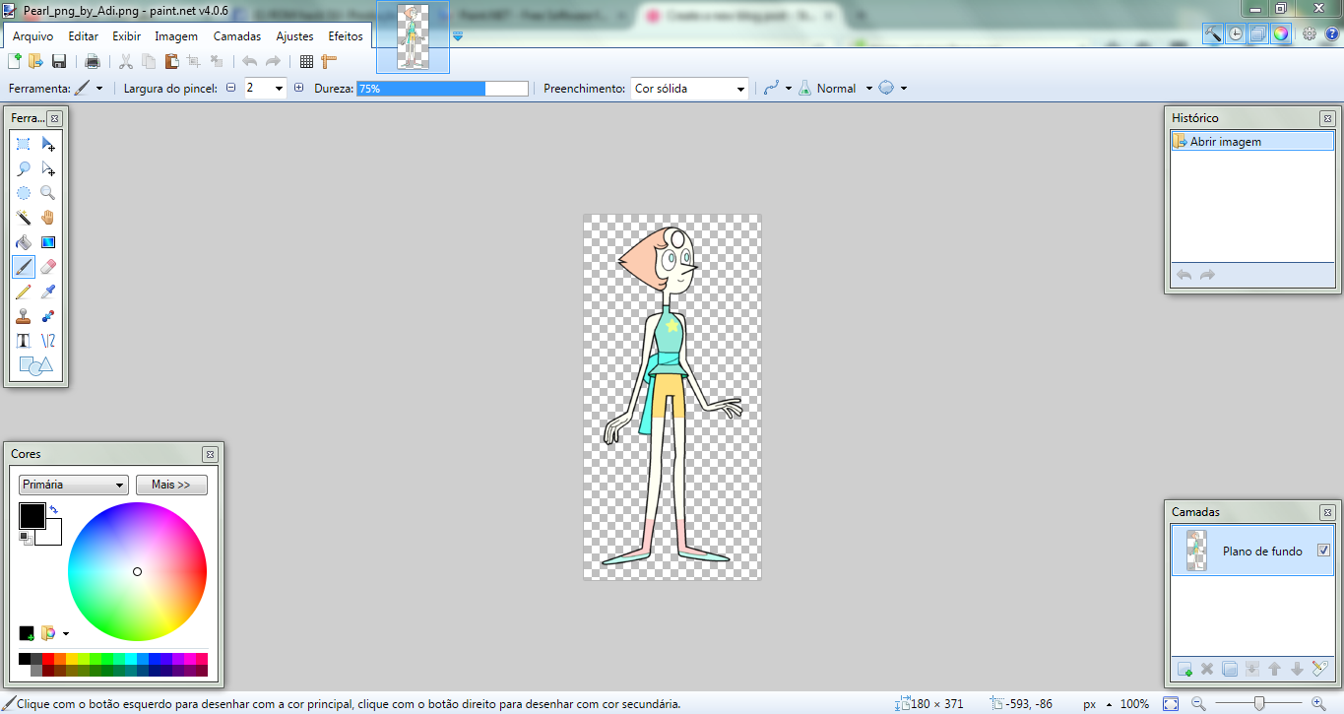This screenshot has width=1344, height=714.
Task: Select the Paint Bucket tool
Action: [x=24, y=242]
